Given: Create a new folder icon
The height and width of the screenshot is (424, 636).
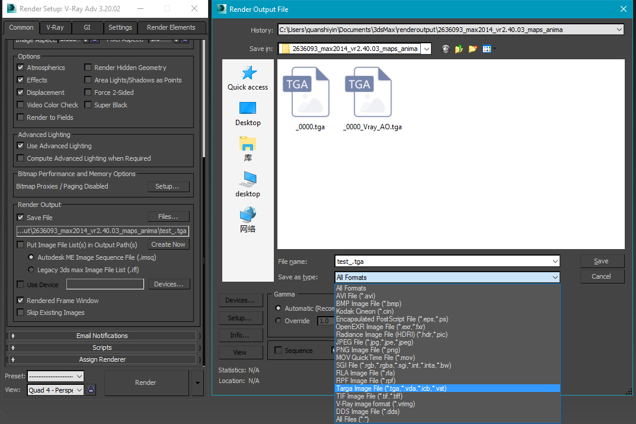Looking at the screenshot, I should click(x=473, y=49).
